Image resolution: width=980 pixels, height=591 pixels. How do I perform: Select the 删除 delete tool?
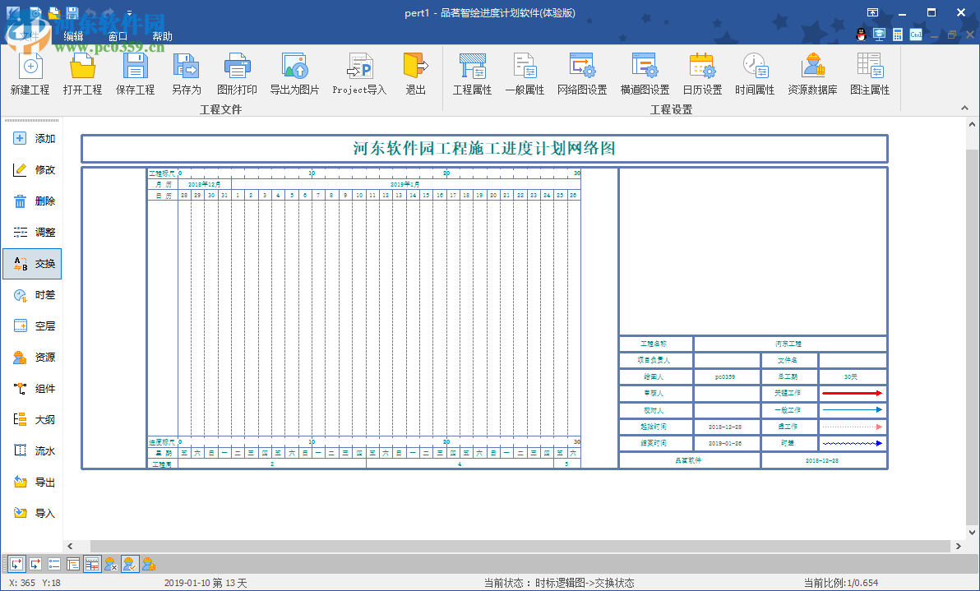(x=33, y=201)
